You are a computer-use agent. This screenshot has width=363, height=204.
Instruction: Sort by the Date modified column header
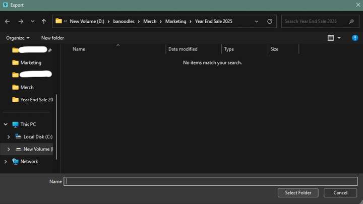click(x=183, y=49)
